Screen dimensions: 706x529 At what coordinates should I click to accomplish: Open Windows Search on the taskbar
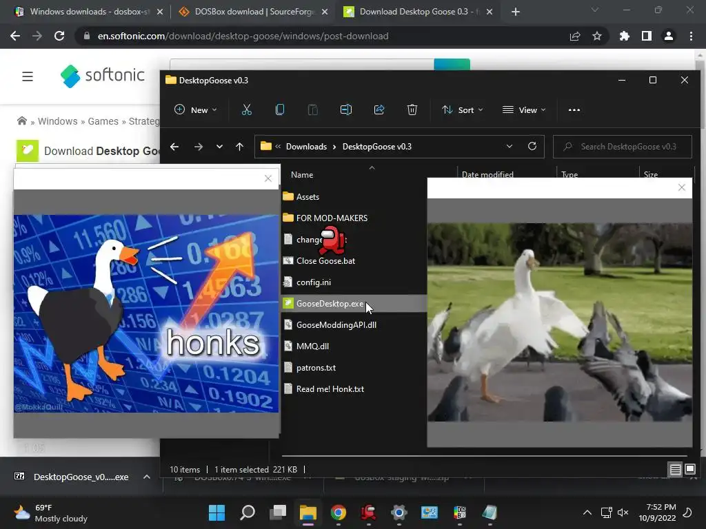point(248,512)
